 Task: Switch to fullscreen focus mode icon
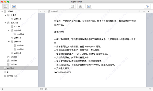[72, 6]
